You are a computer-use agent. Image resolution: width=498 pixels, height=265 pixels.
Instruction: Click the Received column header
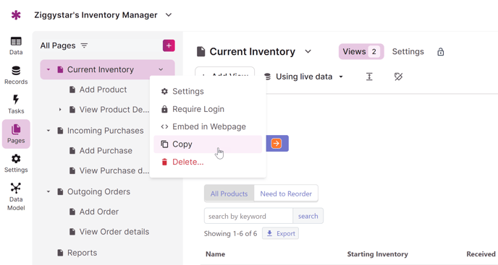pyautogui.click(x=481, y=254)
